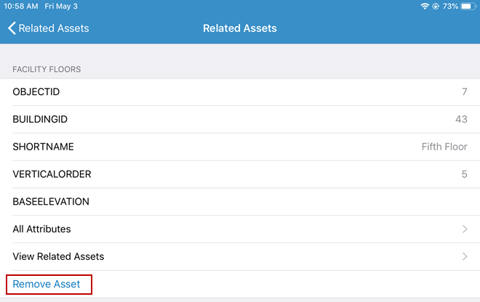Tap the BUILDINGID value 43
480x302 pixels.
[461, 119]
